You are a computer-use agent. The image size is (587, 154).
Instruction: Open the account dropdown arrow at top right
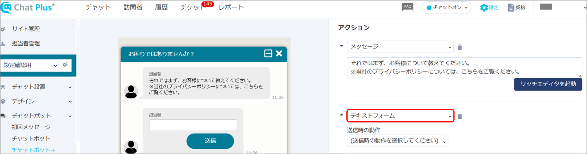point(585,8)
